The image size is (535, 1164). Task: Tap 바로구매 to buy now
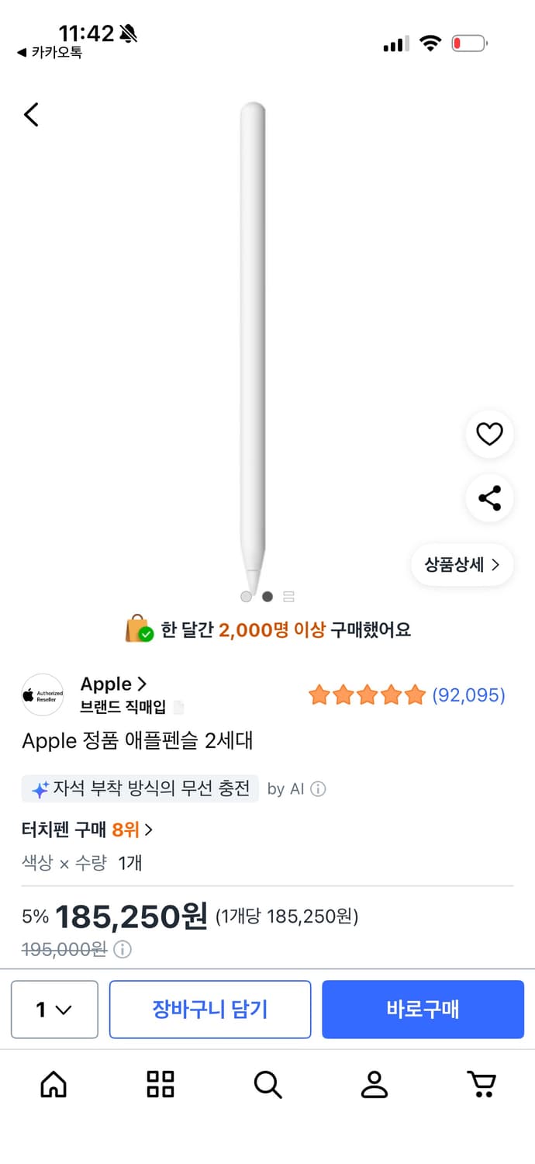423,1010
